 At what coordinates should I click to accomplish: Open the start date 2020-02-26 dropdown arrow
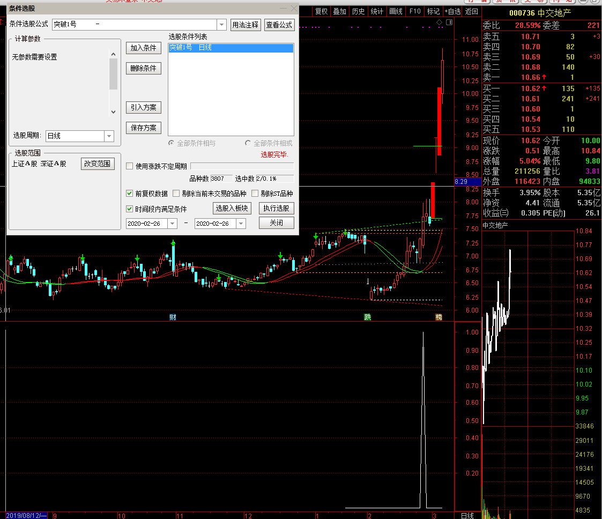tap(172, 224)
